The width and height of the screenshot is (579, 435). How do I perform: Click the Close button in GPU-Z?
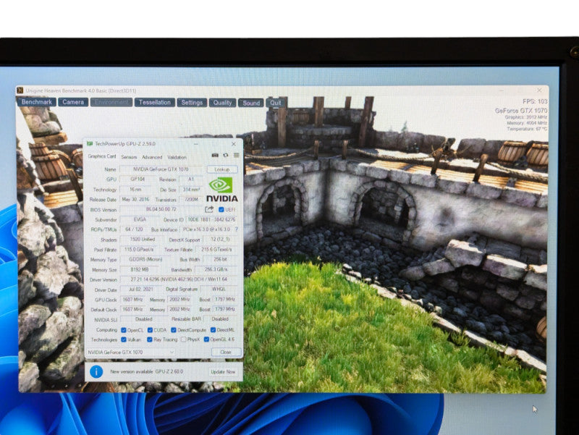(226, 352)
